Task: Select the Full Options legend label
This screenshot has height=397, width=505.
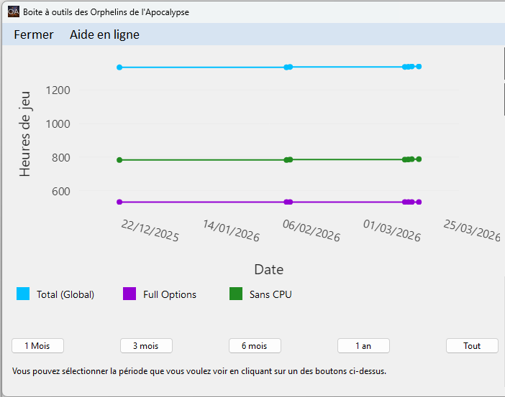Action: coord(170,294)
